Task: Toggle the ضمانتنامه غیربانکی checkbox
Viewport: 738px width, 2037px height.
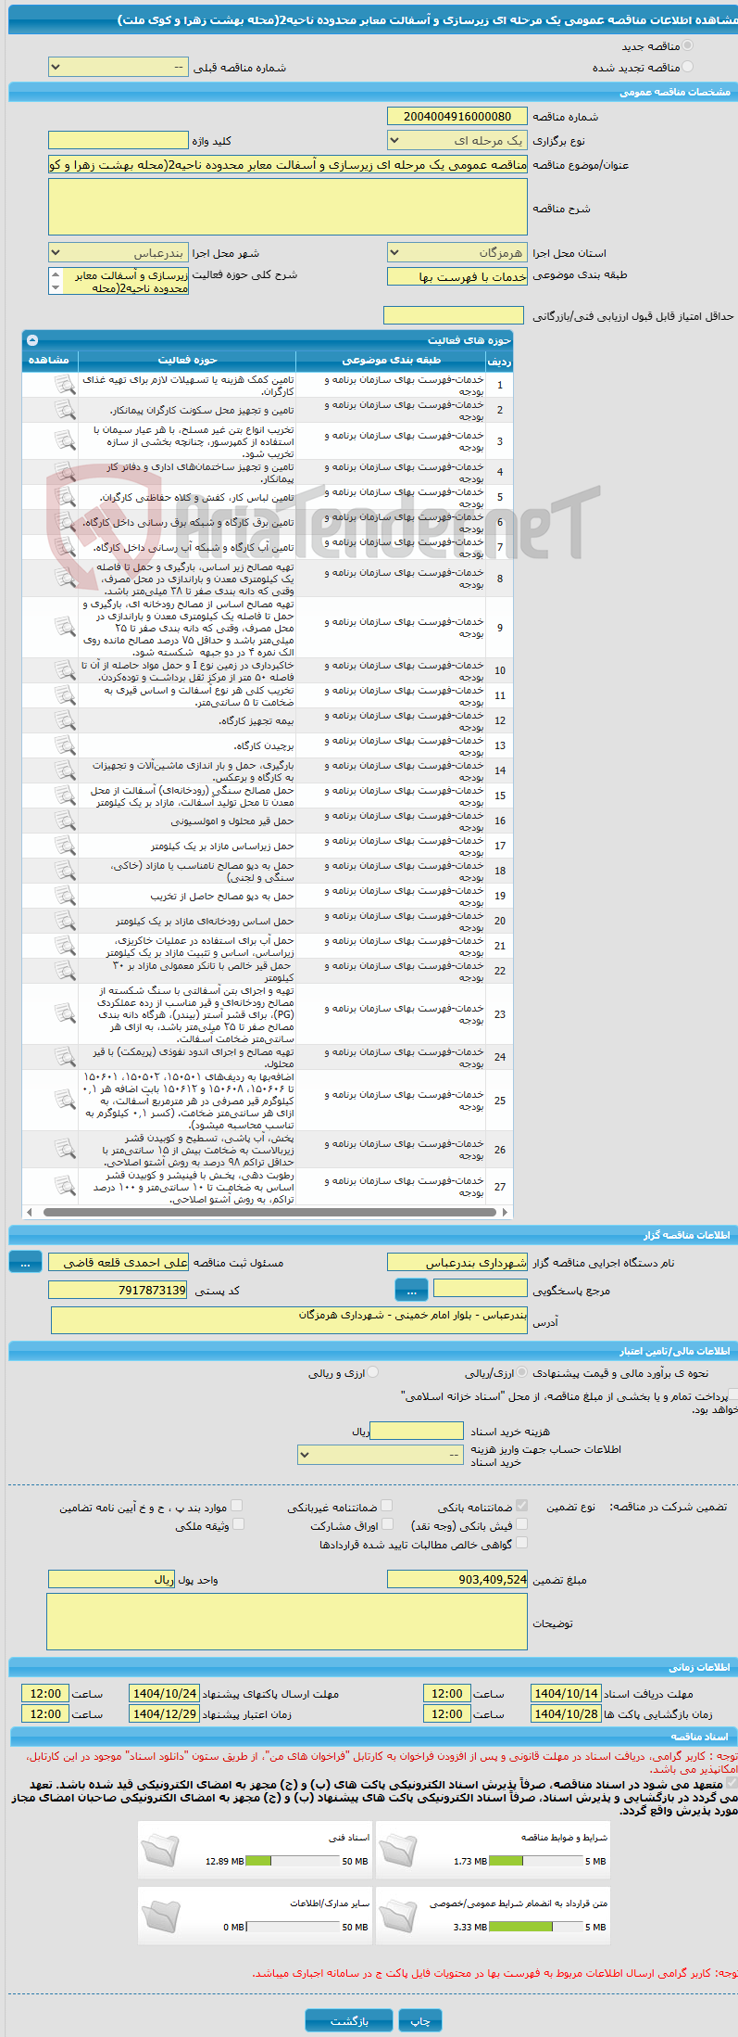Action: tap(387, 1506)
